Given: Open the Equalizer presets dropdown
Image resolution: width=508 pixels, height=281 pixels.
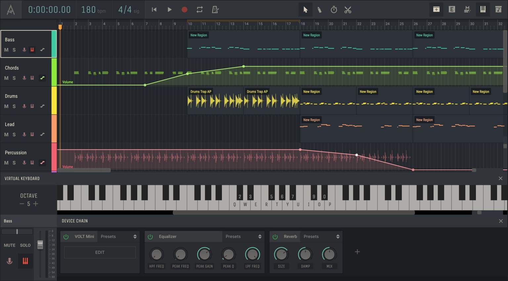Looking at the screenshot, I should point(243,236).
